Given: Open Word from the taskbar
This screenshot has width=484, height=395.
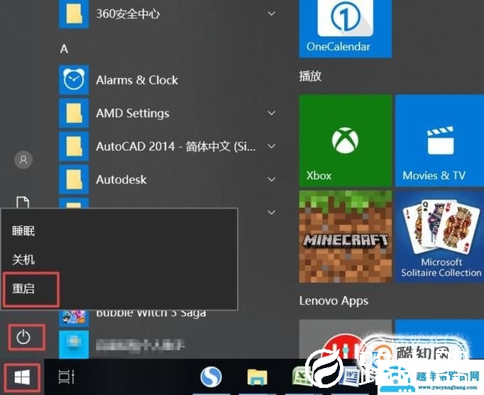Looking at the screenshot, I should [x=351, y=377].
